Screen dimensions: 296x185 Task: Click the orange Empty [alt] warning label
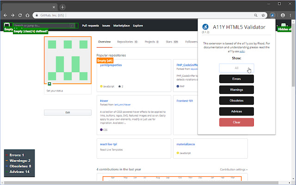click(x=105, y=61)
